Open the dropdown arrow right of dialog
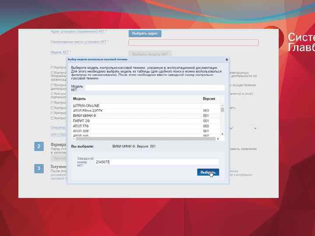315x236 pixels. pyautogui.click(x=255, y=128)
